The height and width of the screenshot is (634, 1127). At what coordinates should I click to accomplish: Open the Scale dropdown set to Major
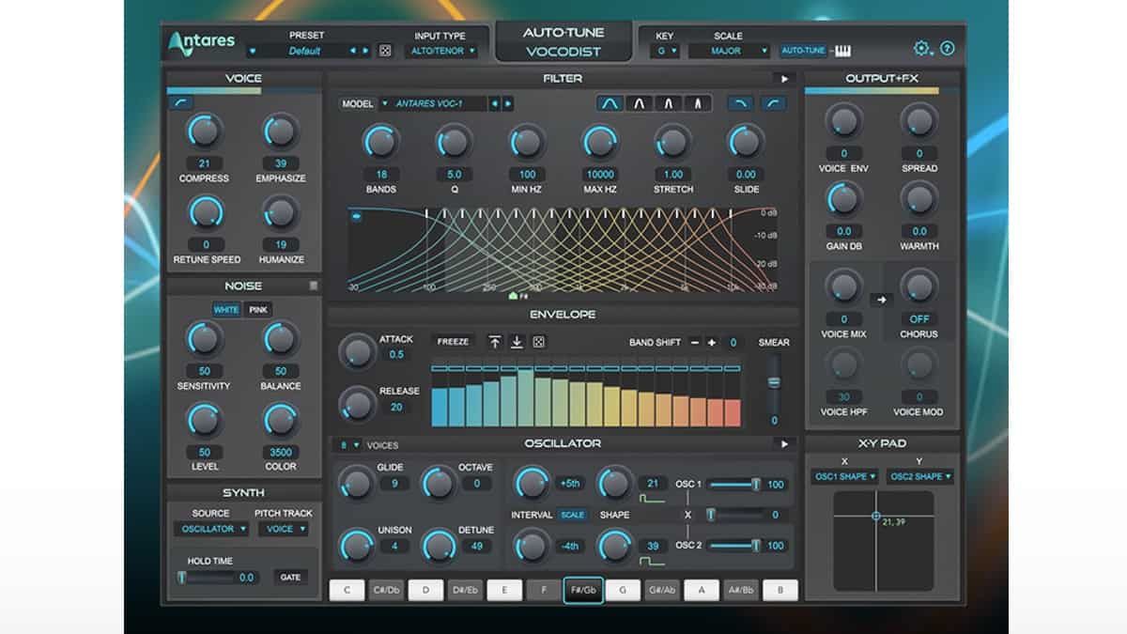729,51
